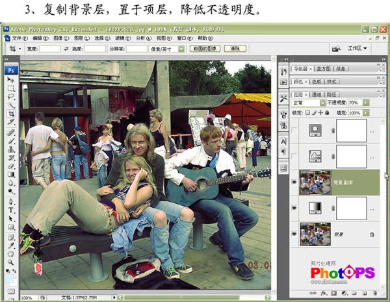Image resolution: width=390 pixels, height=302 pixels.
Task: Open the 不透明度 opacity slider arrow
Action: point(366,103)
